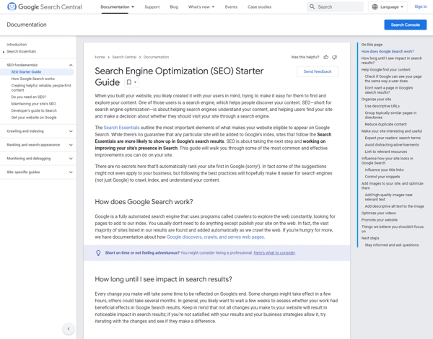Open Do you need an SEO? page
The height and width of the screenshot is (339, 433).
[x=28, y=97]
